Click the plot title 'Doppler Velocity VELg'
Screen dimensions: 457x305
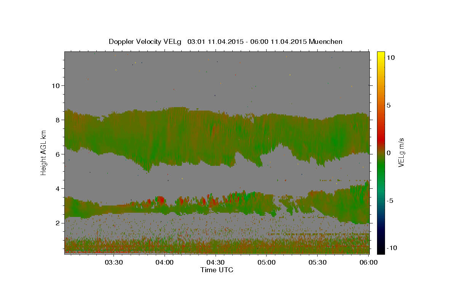pos(145,42)
